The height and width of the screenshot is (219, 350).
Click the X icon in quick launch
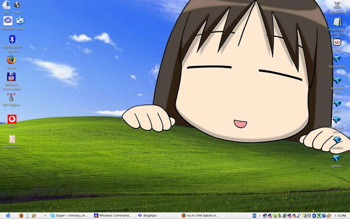[x=27, y=215]
